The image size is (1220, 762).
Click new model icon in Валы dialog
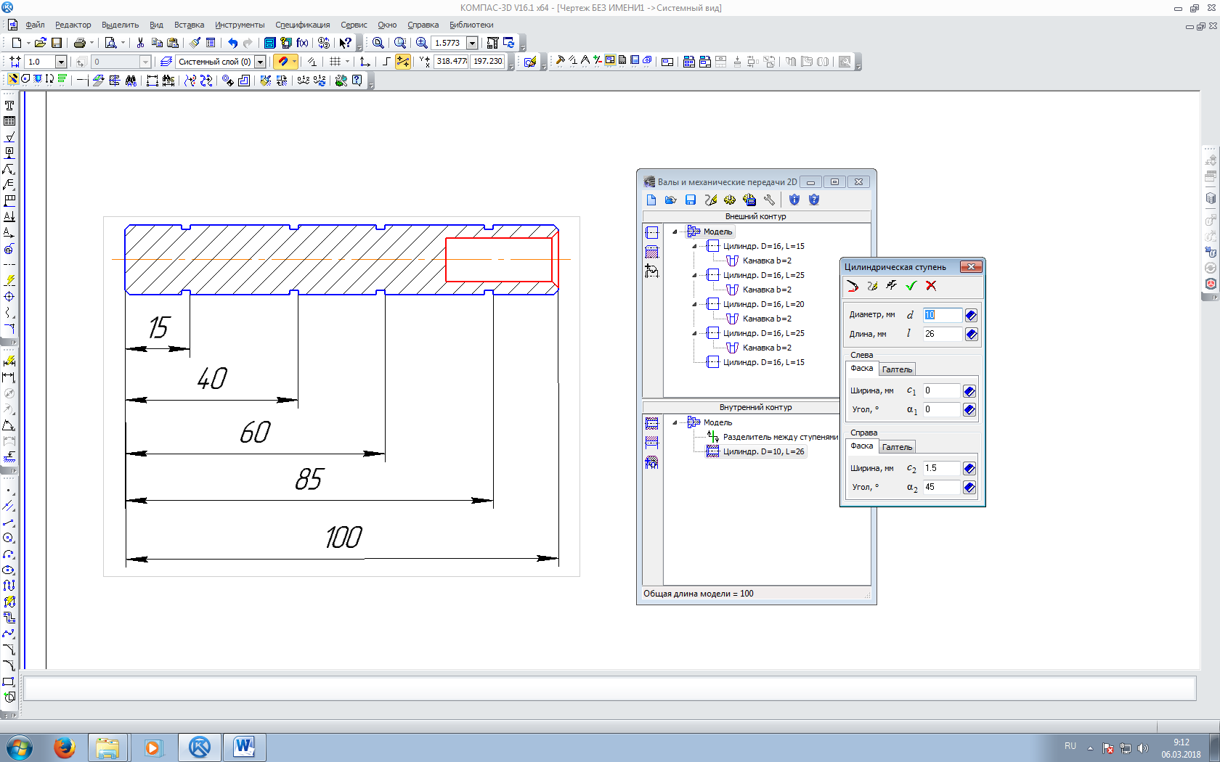tap(651, 200)
